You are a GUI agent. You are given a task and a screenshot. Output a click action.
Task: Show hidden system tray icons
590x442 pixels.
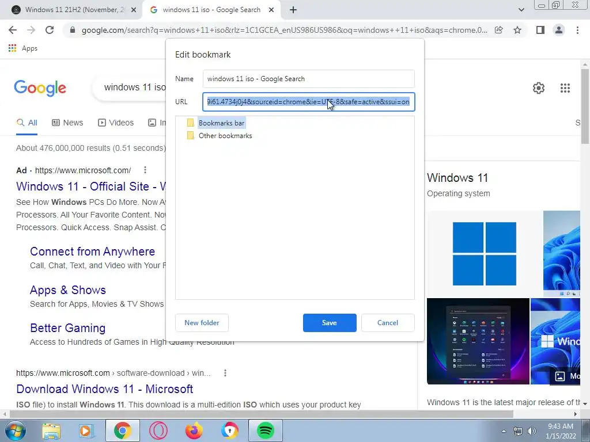click(504, 431)
